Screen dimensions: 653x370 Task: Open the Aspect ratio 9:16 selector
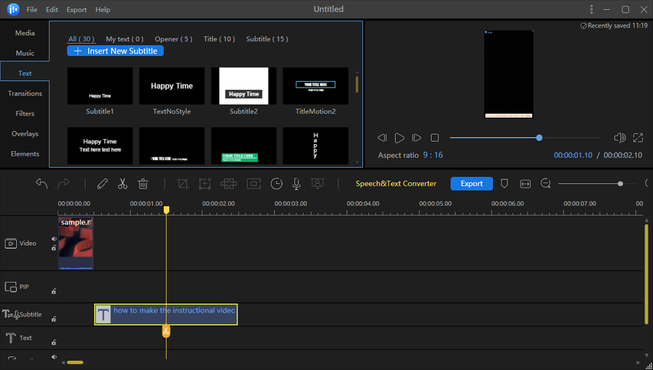pos(432,155)
